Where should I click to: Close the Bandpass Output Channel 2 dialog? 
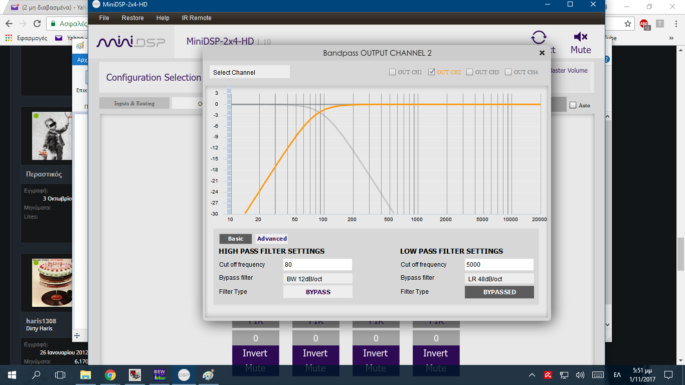tap(542, 53)
